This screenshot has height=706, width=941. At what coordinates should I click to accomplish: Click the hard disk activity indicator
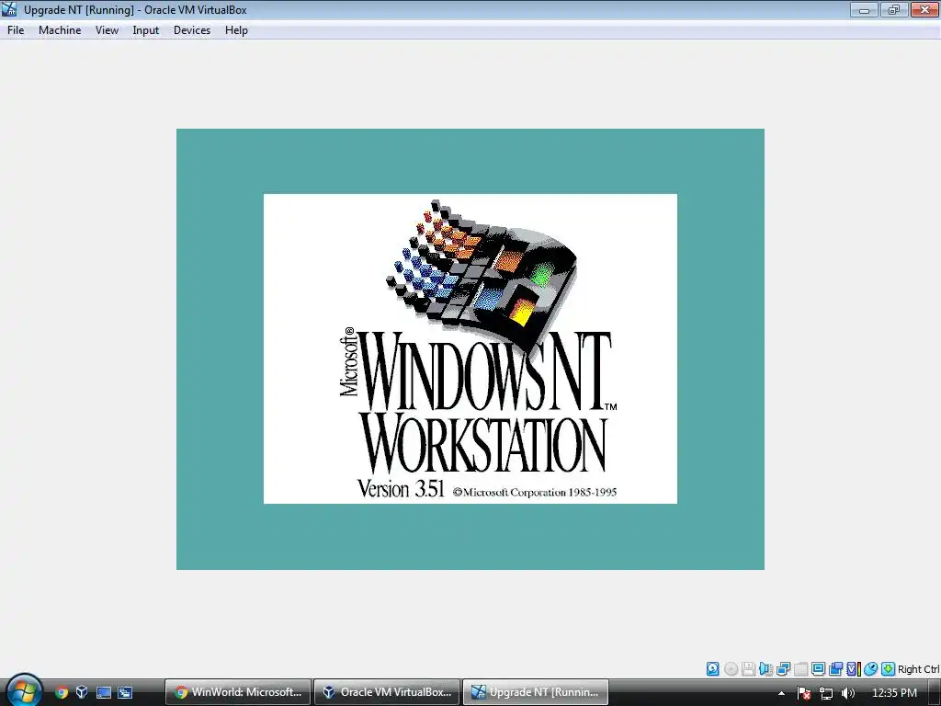pos(712,669)
